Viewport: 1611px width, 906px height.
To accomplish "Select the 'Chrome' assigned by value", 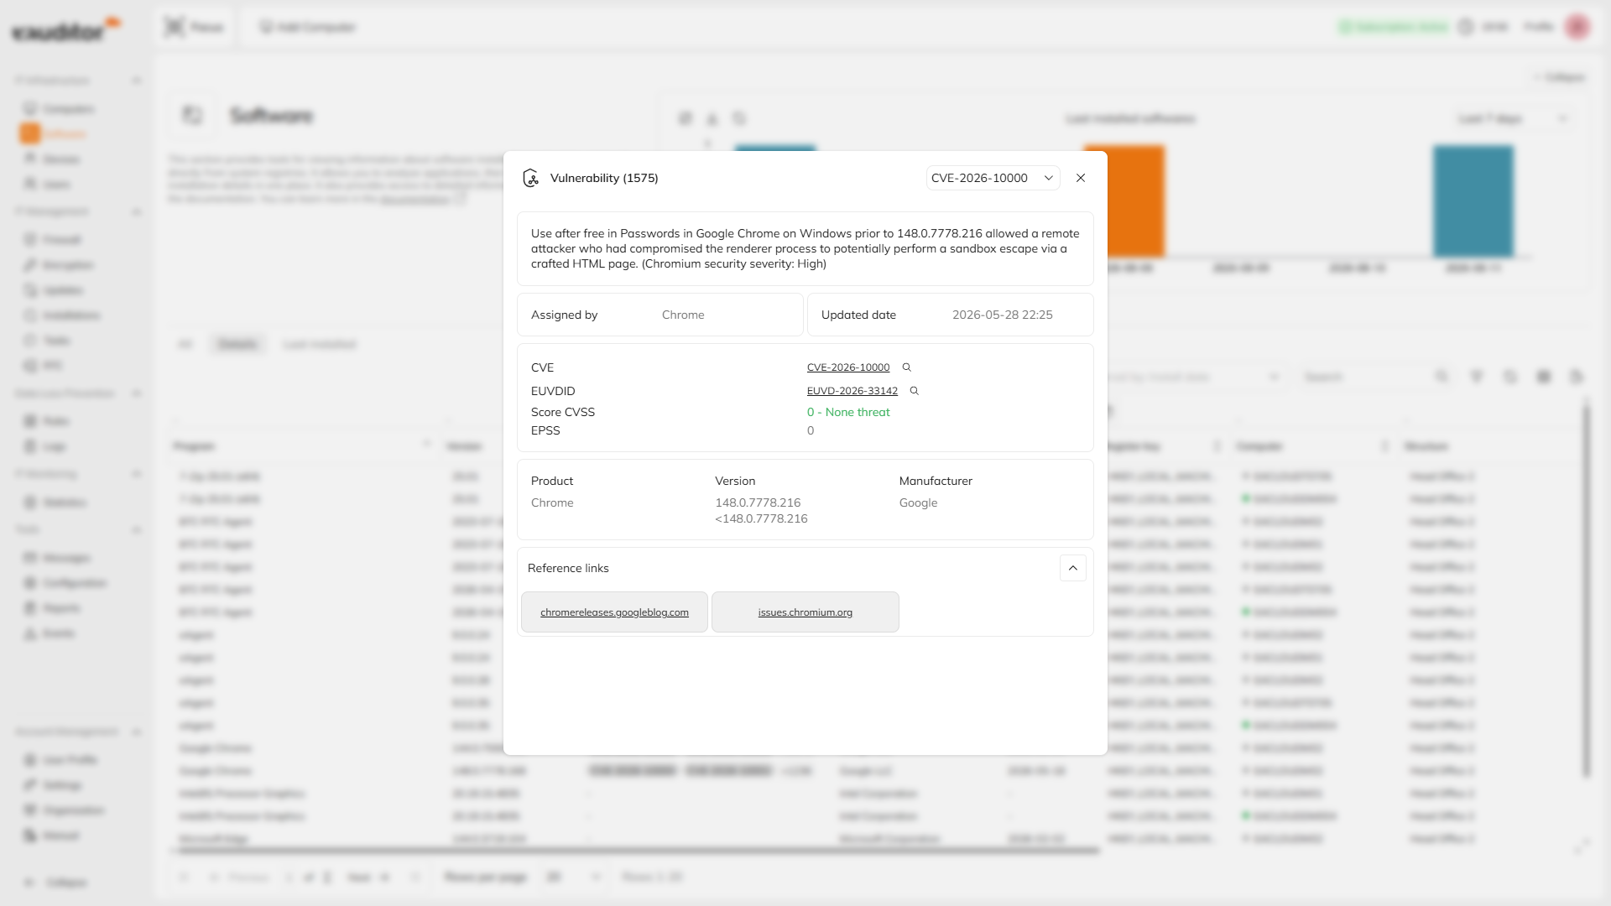I will click(x=683, y=315).
